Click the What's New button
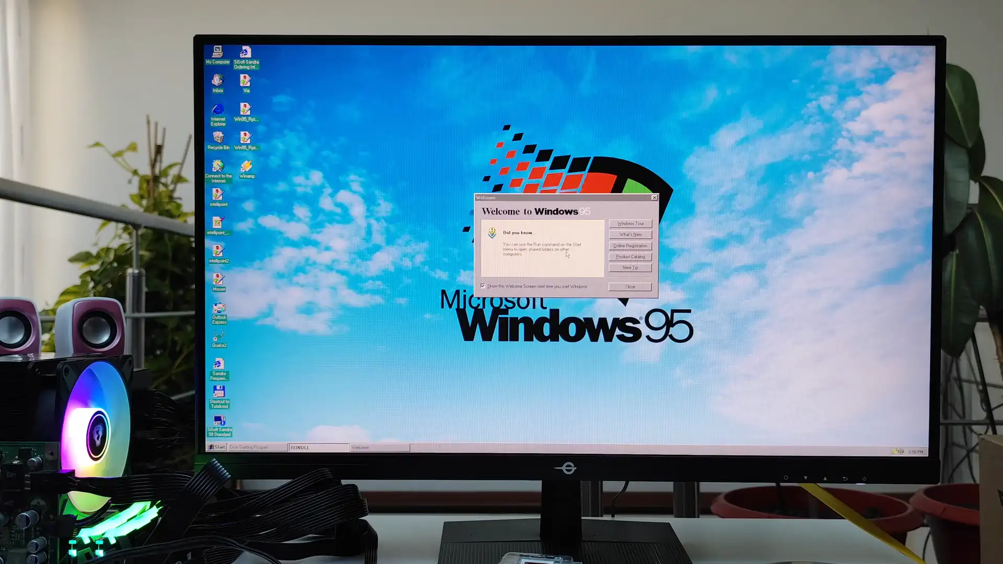The width and height of the screenshot is (1003, 564). pos(630,234)
